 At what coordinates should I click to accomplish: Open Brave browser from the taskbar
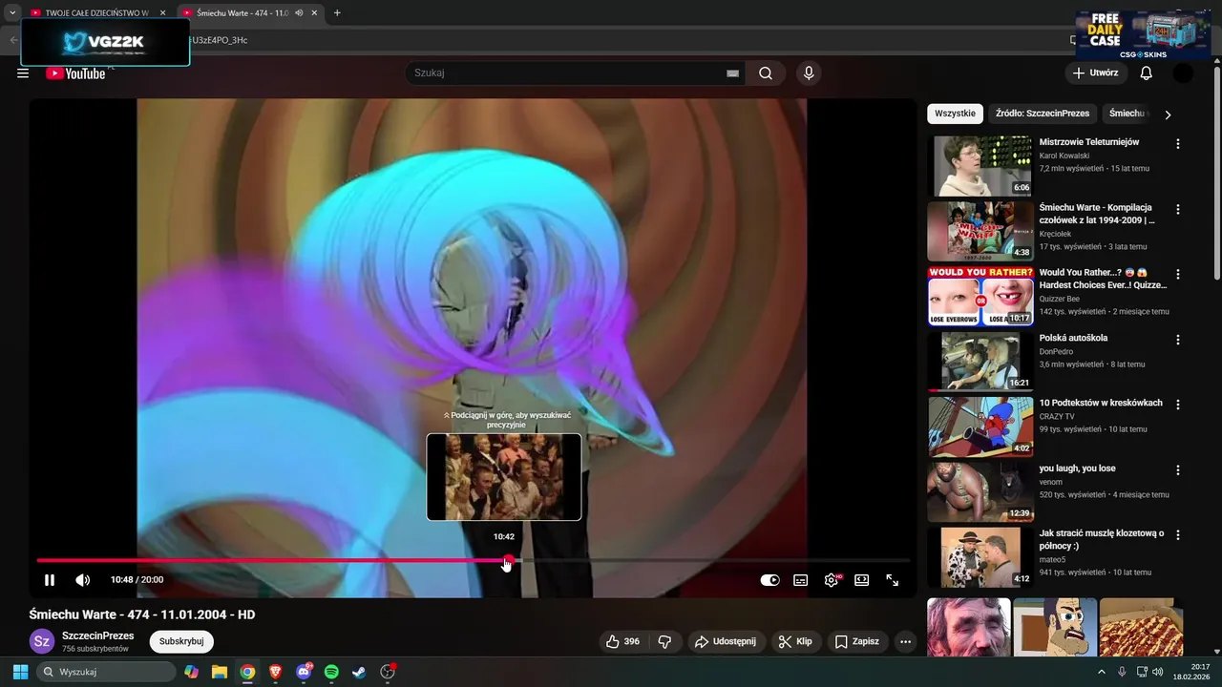pos(276,672)
